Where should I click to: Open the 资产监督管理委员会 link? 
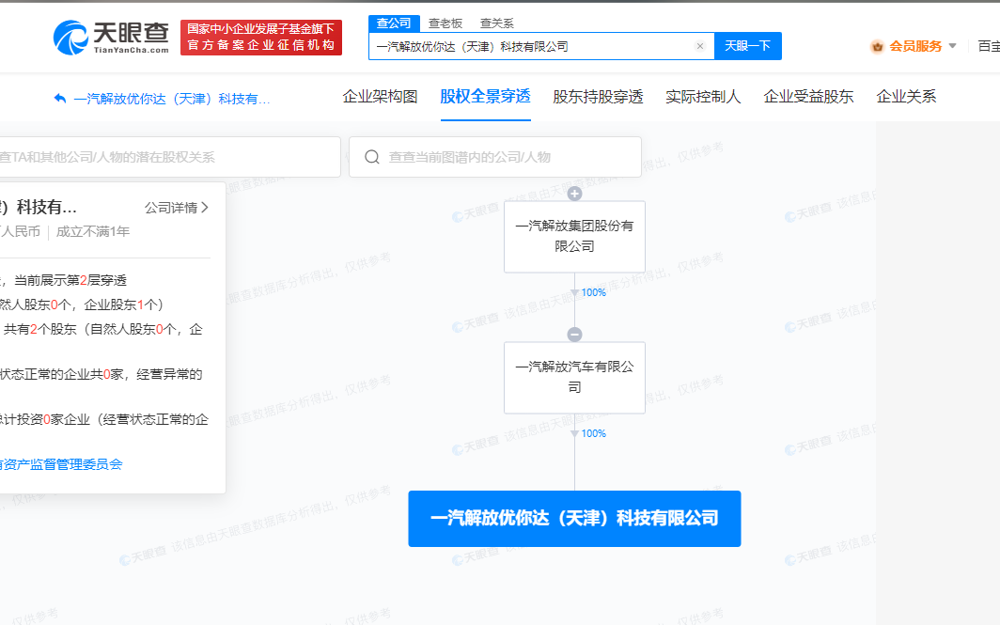point(61,464)
